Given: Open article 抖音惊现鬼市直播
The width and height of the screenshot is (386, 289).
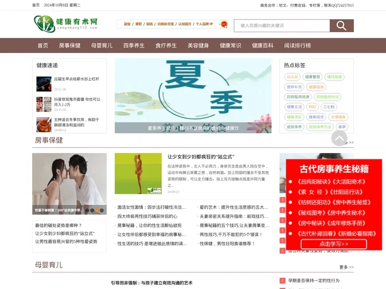Looking at the screenshot, I should (77, 102).
